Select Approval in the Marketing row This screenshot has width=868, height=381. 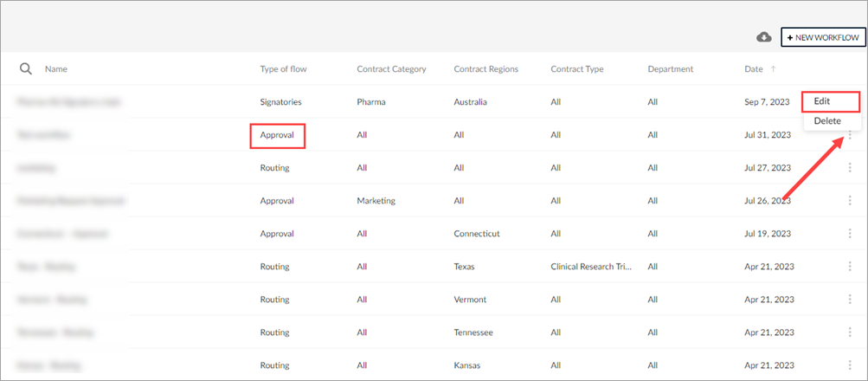[x=277, y=201]
